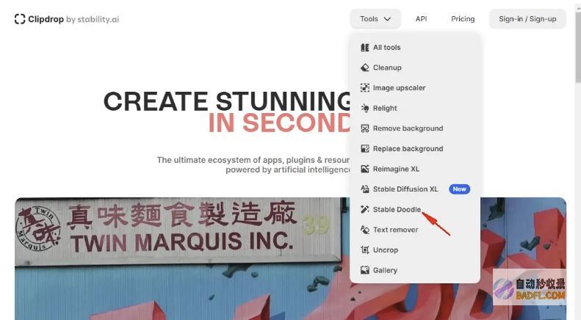Open the API page link

tap(422, 19)
